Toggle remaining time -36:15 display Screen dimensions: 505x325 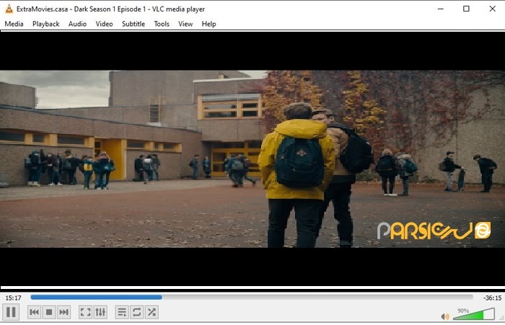click(492, 298)
